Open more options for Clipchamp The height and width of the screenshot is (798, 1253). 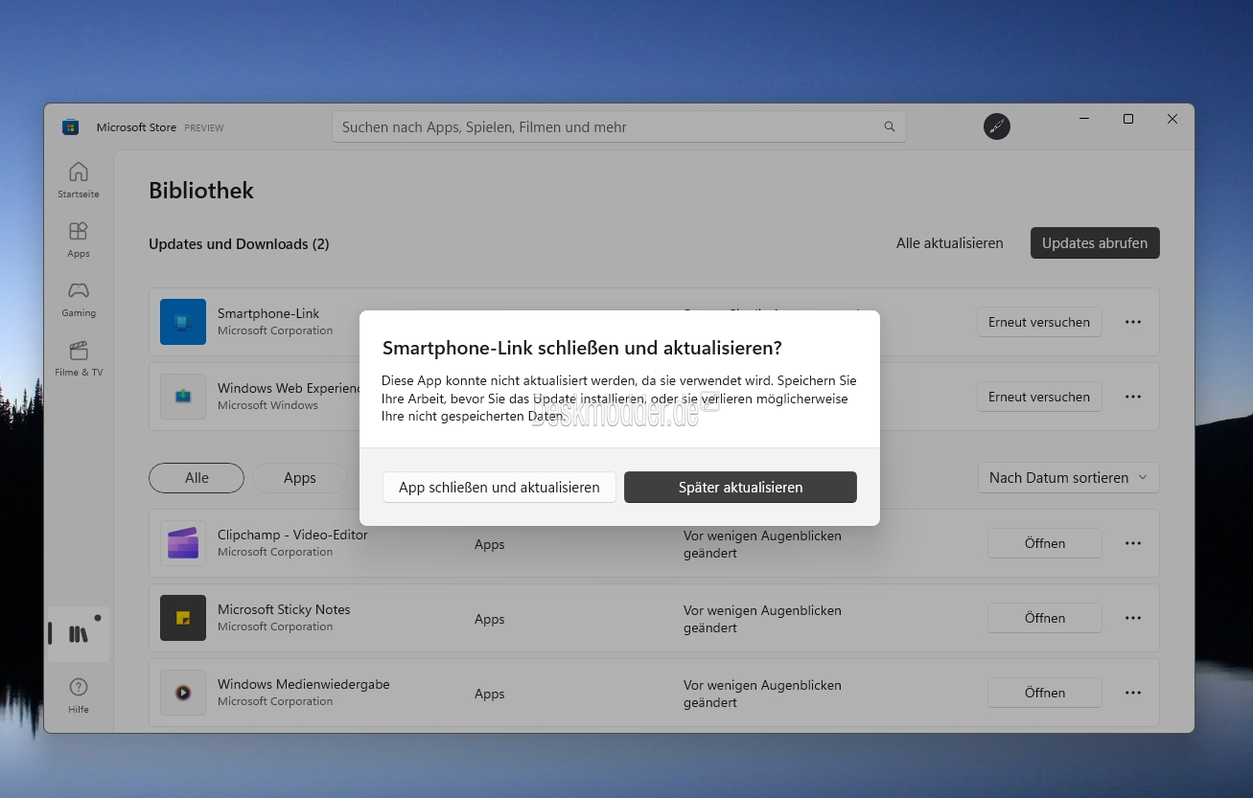[1133, 543]
